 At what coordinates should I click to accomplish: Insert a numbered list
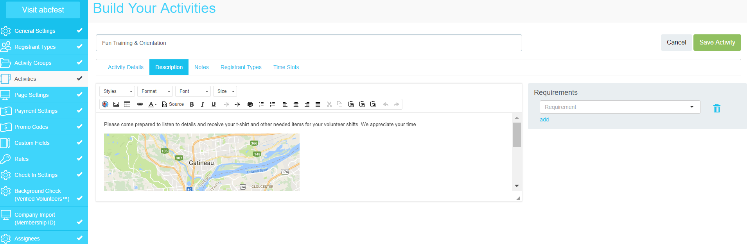[x=261, y=104]
